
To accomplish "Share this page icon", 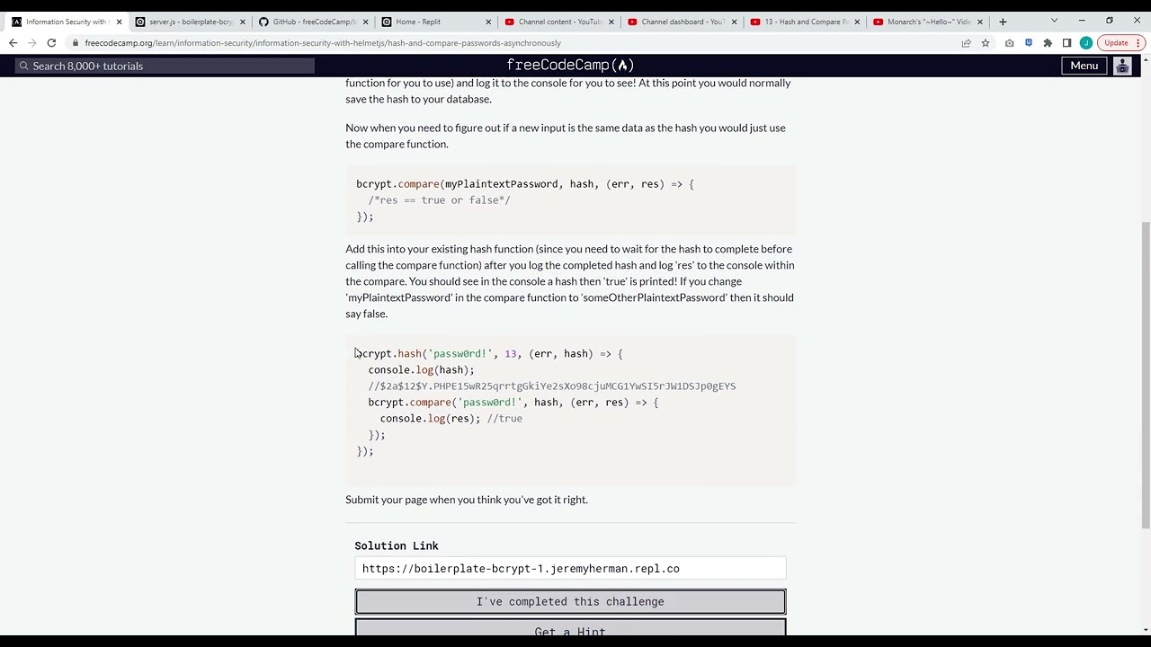I will click(x=966, y=43).
